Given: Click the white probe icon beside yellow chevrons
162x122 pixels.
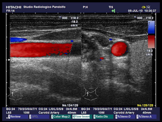Looking at the screenshot, I should [x=148, y=7].
